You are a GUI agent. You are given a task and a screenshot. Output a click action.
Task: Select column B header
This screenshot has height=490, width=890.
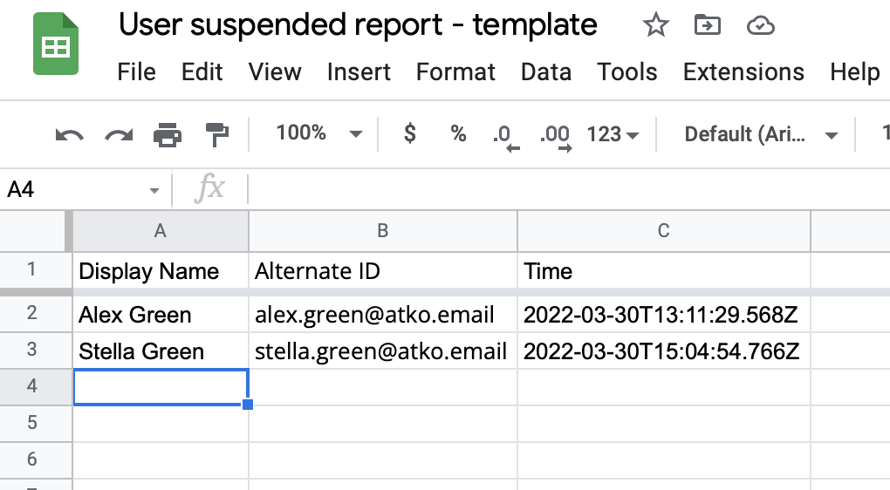(x=382, y=230)
